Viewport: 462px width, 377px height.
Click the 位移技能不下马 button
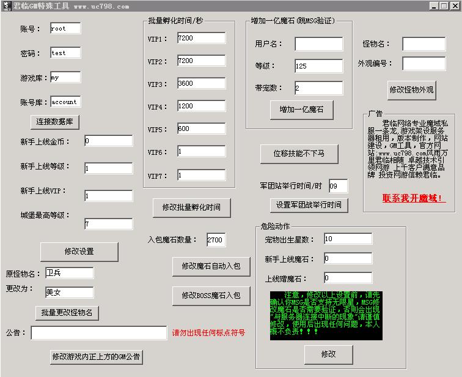click(x=299, y=154)
